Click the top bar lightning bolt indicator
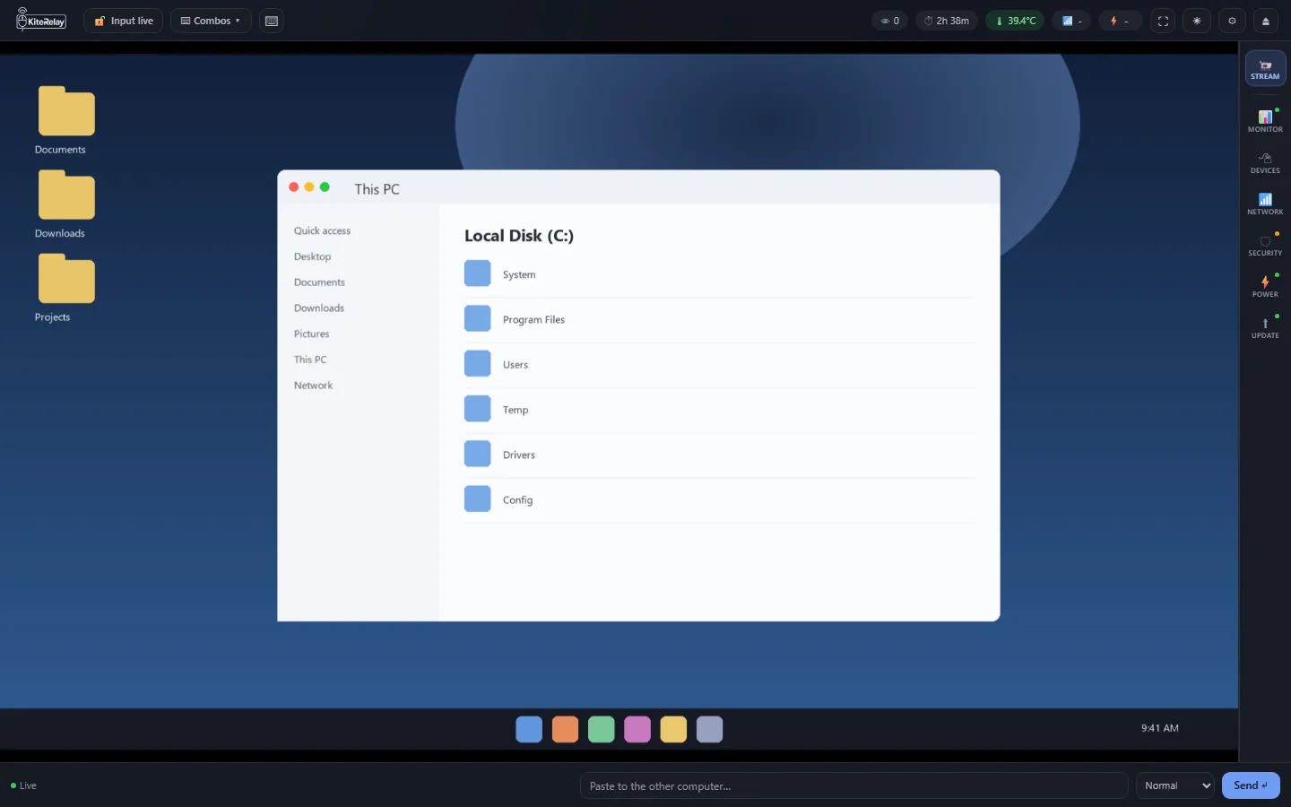 pos(1120,21)
